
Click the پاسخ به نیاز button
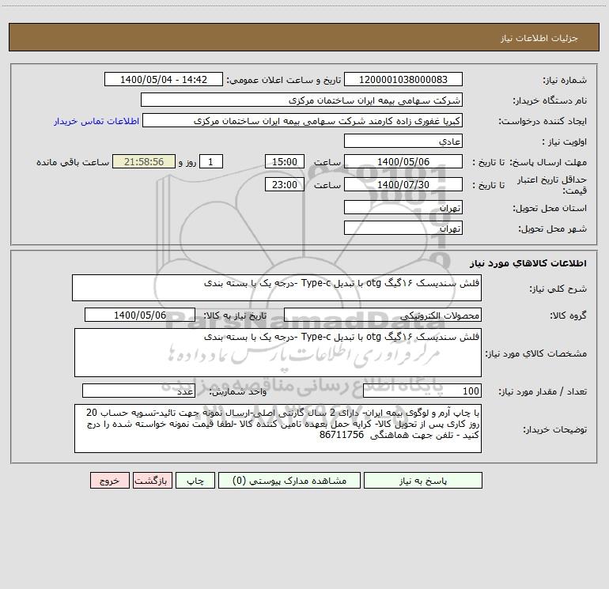[x=423, y=481]
